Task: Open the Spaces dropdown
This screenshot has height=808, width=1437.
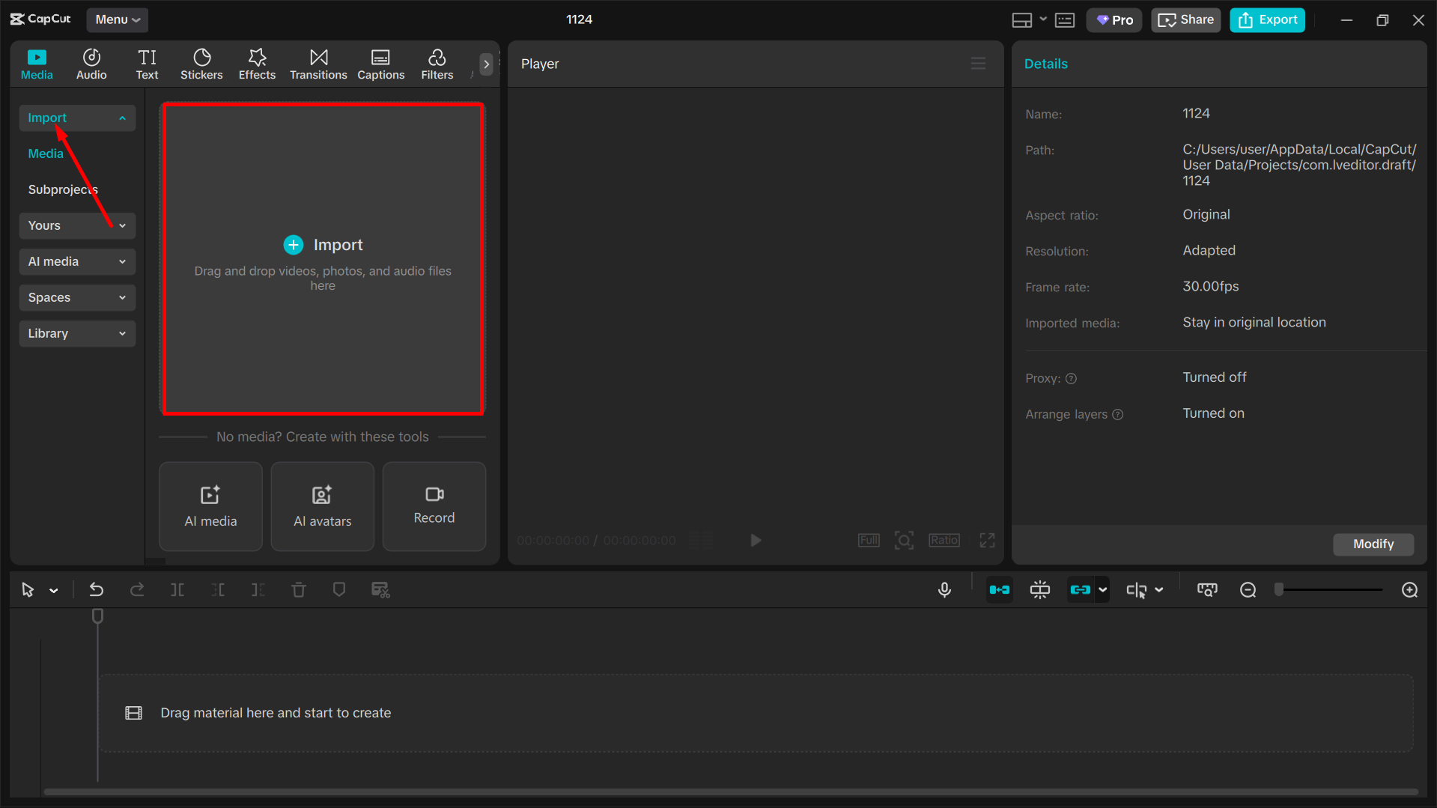Action: pyautogui.click(x=76, y=297)
